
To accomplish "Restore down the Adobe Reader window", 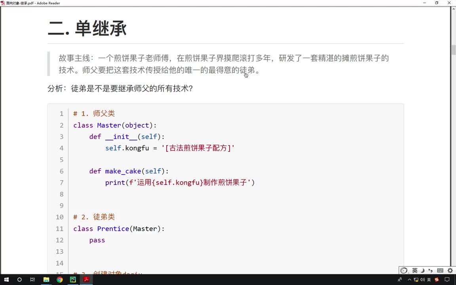I will coord(437,3).
